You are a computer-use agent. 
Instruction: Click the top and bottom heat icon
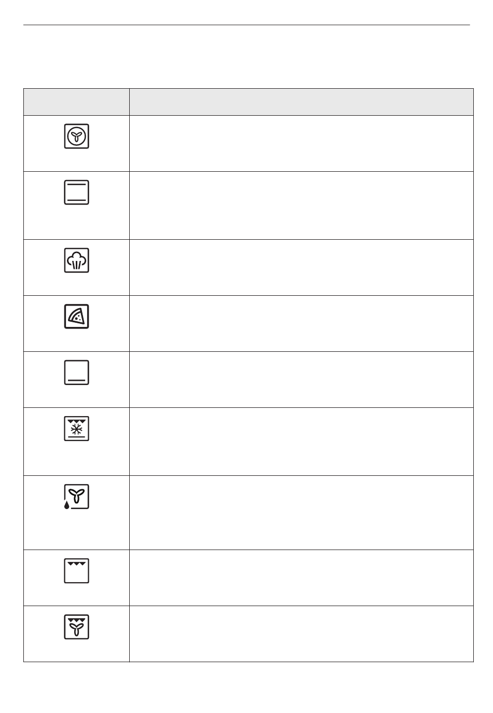pos(77,193)
